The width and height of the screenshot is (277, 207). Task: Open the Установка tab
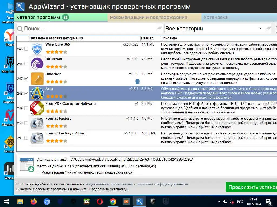239,18
